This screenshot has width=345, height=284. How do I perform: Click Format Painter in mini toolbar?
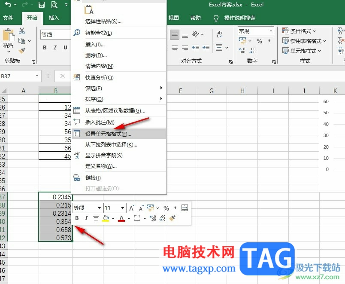(172, 218)
